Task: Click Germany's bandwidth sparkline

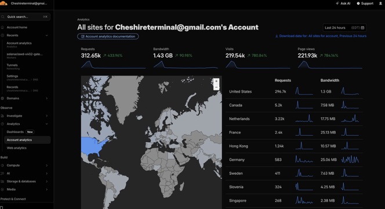Action: (x=350, y=159)
